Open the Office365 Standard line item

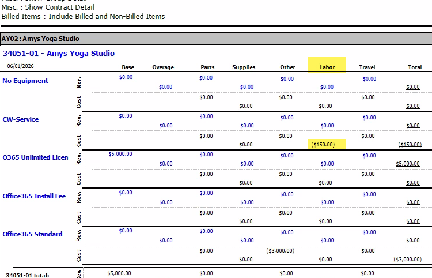[x=32, y=234]
